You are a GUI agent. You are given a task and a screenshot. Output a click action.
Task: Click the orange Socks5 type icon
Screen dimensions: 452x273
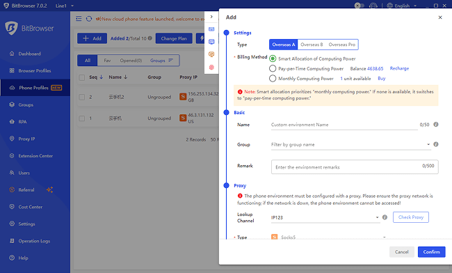(x=274, y=237)
